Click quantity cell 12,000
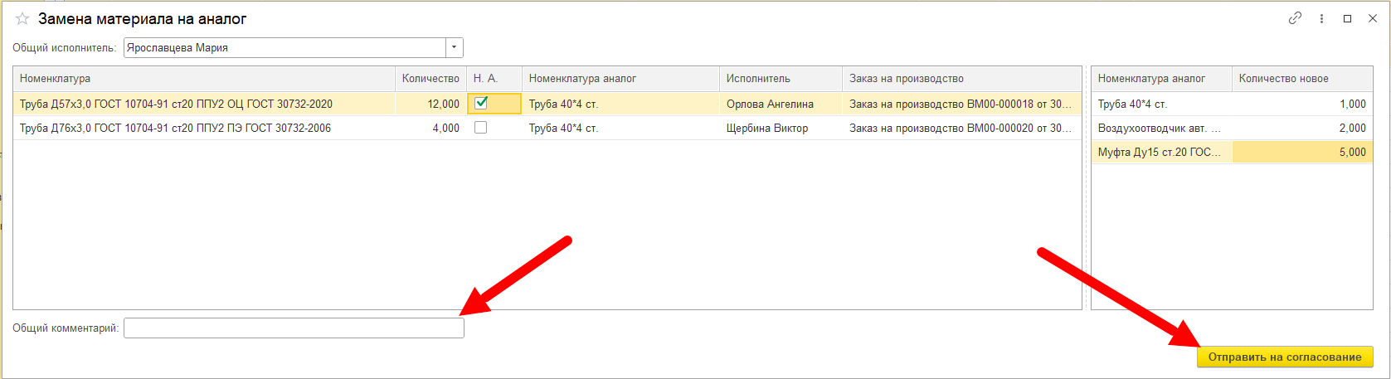 click(x=430, y=104)
